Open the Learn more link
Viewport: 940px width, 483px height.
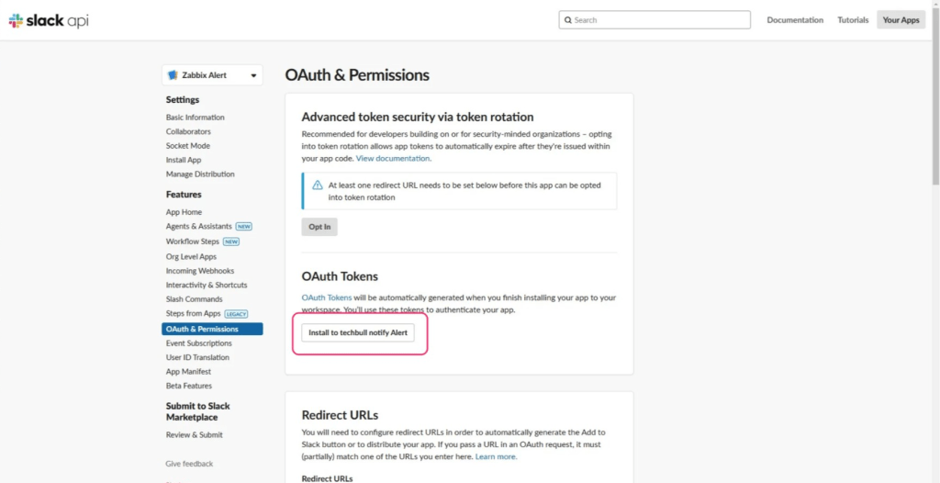(x=496, y=456)
